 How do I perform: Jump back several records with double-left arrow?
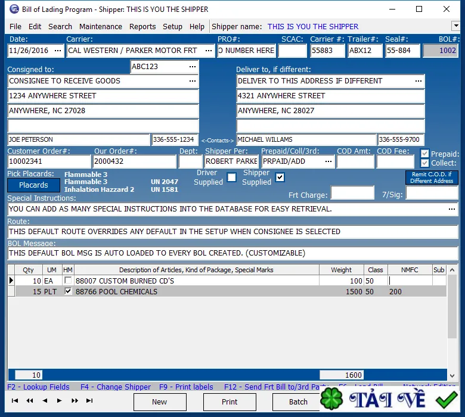(30, 401)
